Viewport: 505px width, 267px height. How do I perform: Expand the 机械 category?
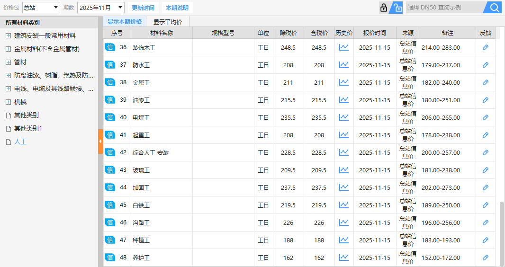(x=9, y=102)
